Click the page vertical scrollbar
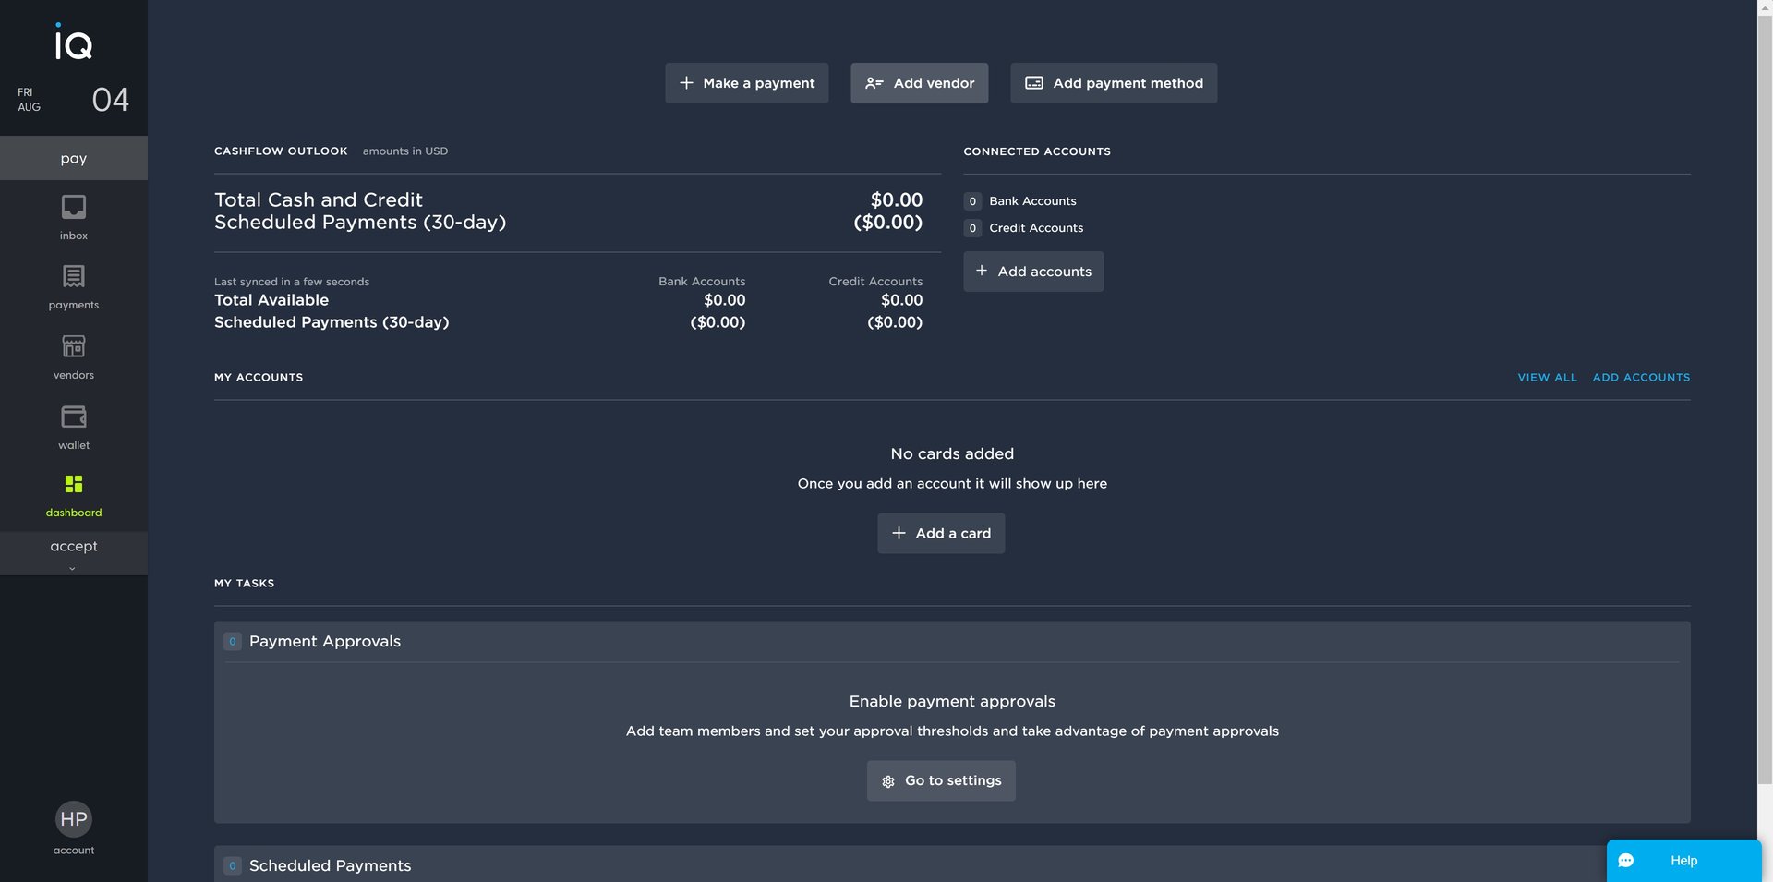 1765,397
